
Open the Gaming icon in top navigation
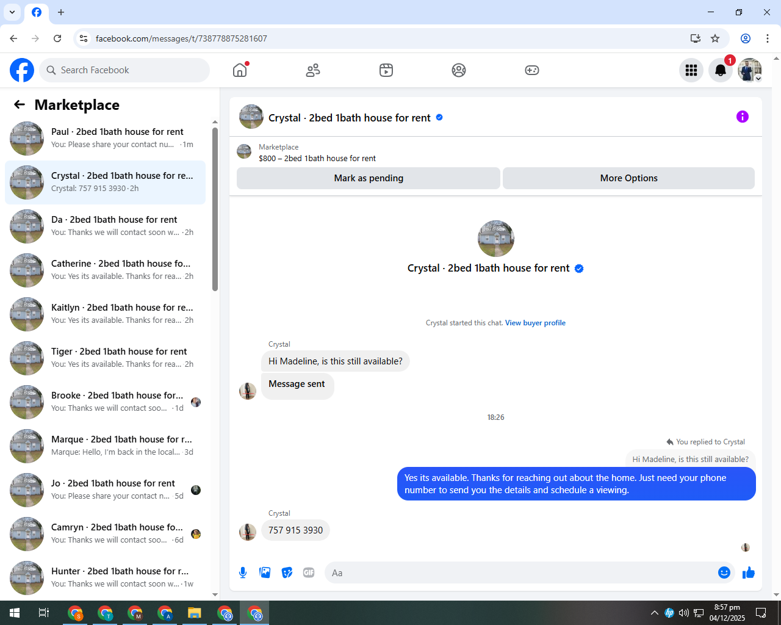point(532,70)
